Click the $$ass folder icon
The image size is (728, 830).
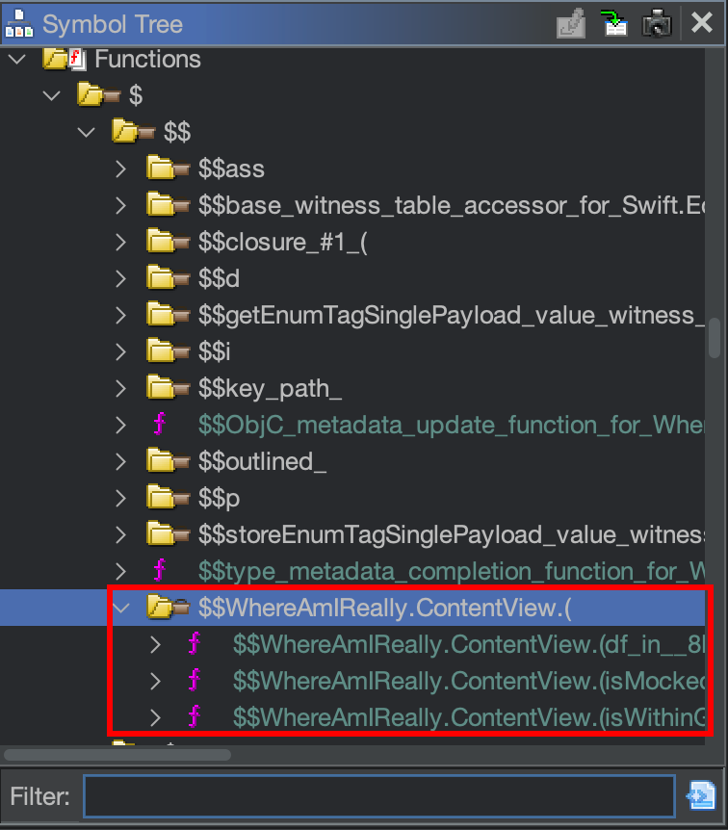pos(169,169)
